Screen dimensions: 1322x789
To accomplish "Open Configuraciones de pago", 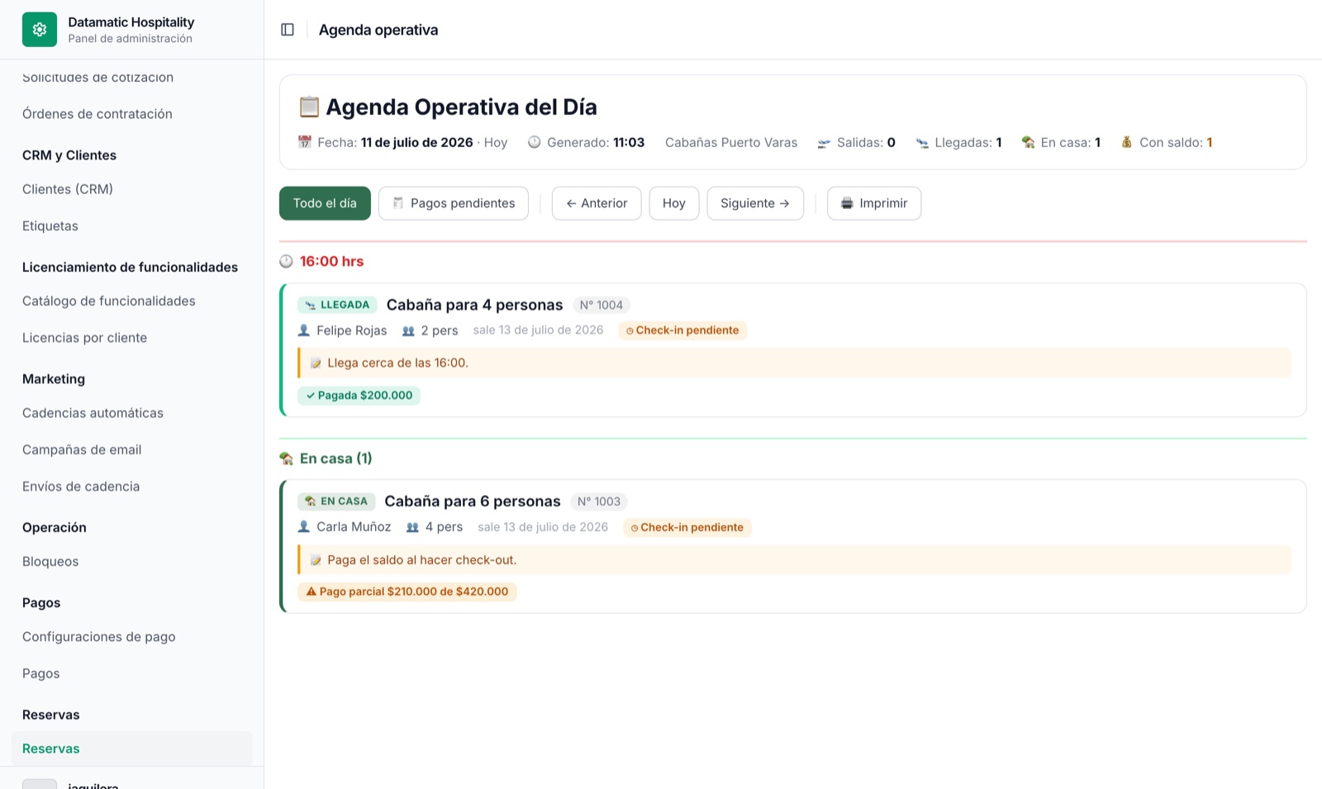I will tap(99, 637).
